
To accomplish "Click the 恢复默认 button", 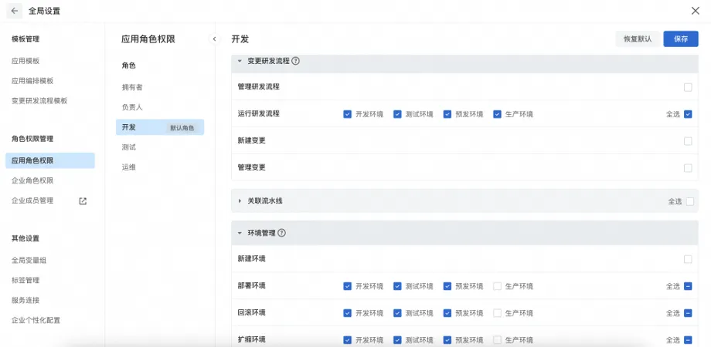I will click(638, 39).
